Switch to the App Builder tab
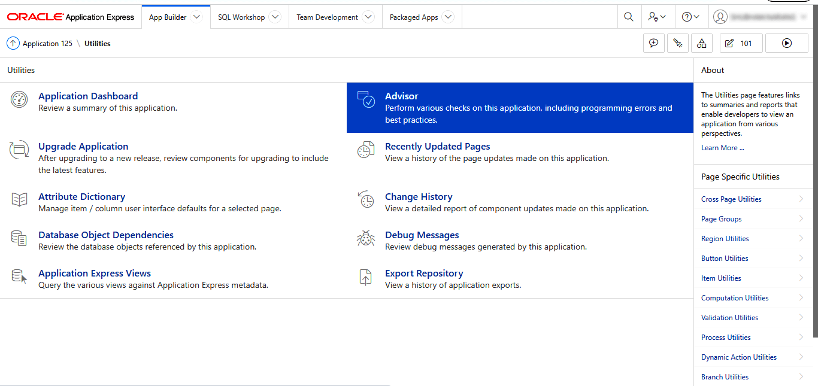 coord(168,17)
